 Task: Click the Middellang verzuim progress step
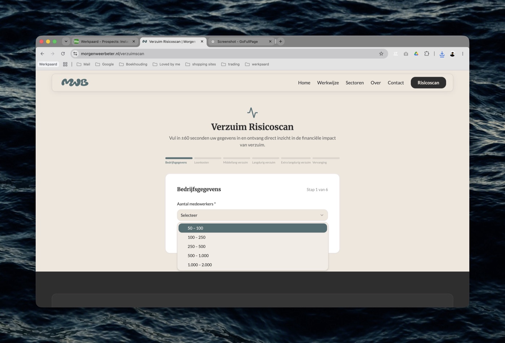(237, 160)
